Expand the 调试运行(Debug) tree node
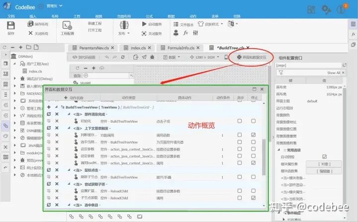Screen dimensions: 358x222 pos(14,78)
